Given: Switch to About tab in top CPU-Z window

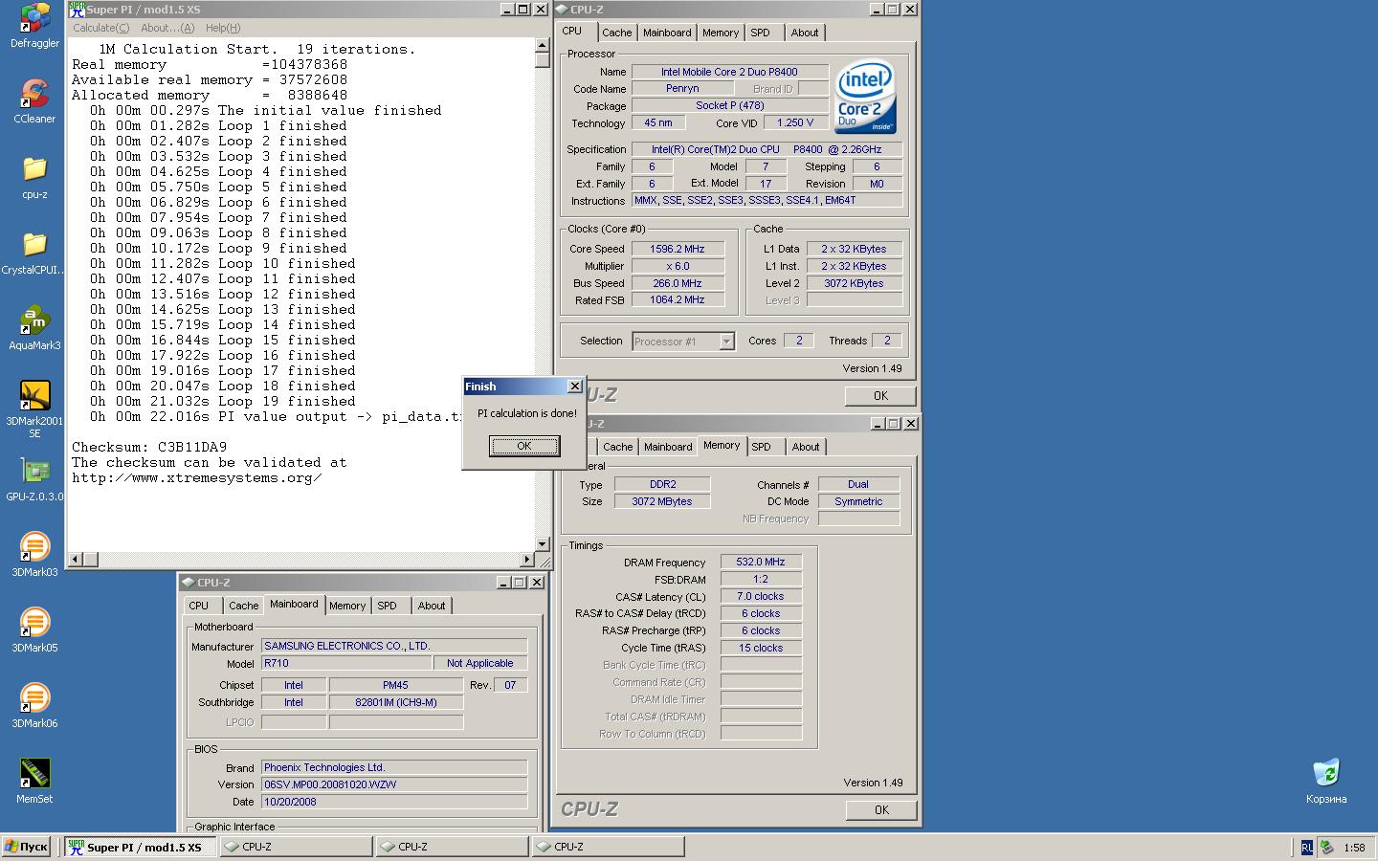Looking at the screenshot, I should click(x=804, y=33).
